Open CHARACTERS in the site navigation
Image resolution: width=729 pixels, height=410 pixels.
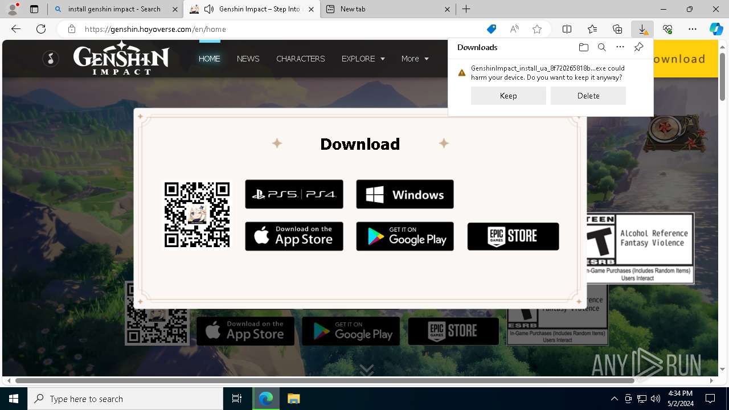tap(301, 59)
